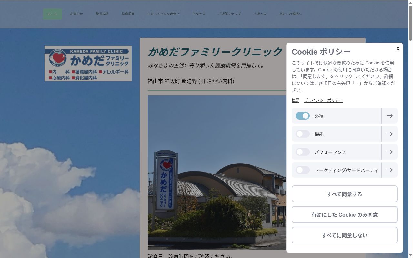Image resolution: width=413 pixels, height=258 pixels.
Task: Click the かめだファミリークリニック page title
Action: tap(215, 52)
